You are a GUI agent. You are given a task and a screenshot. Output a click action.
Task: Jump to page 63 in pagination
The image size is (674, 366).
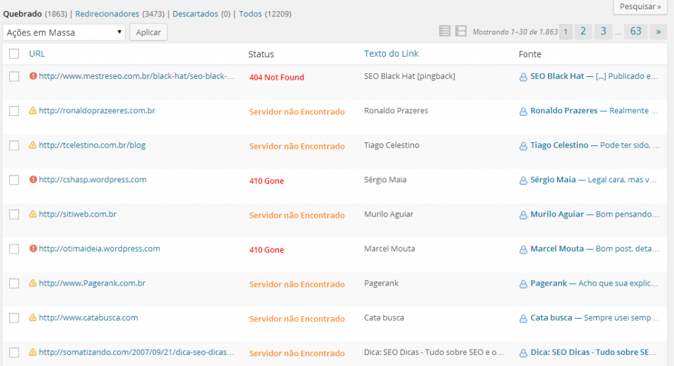(636, 32)
